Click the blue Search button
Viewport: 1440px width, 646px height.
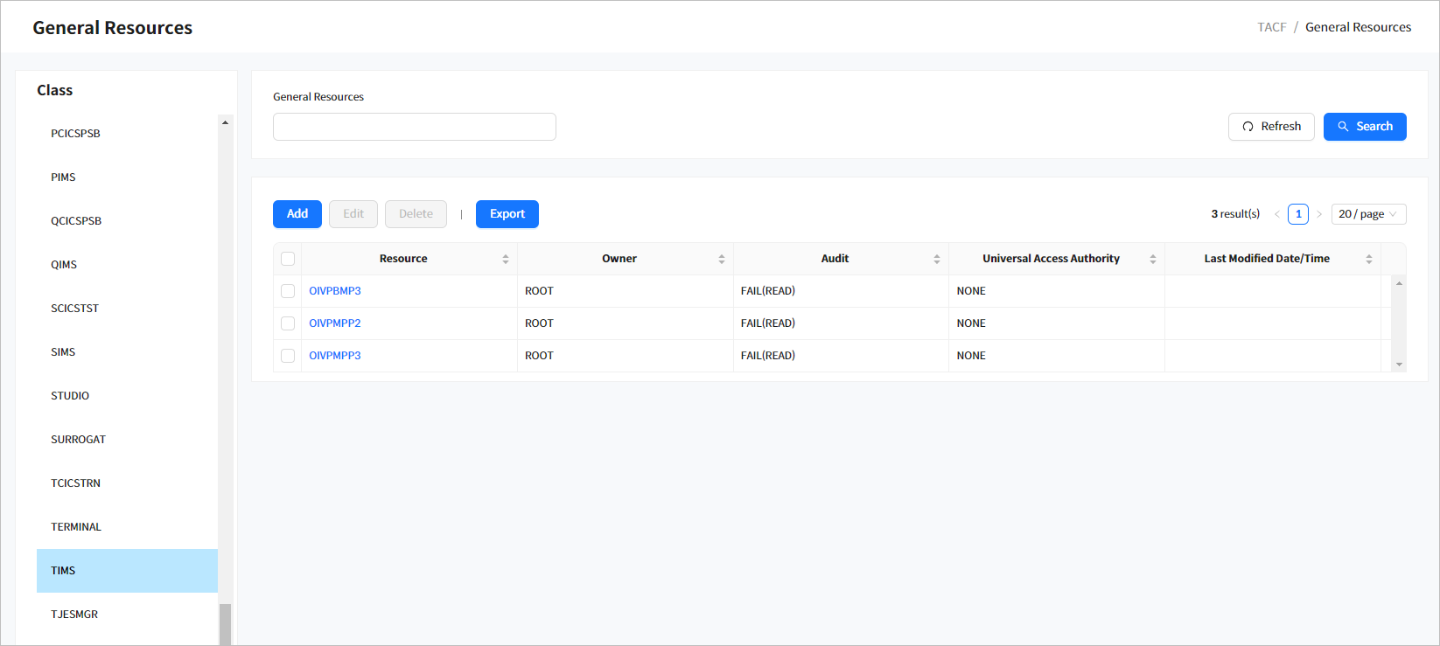(1364, 127)
